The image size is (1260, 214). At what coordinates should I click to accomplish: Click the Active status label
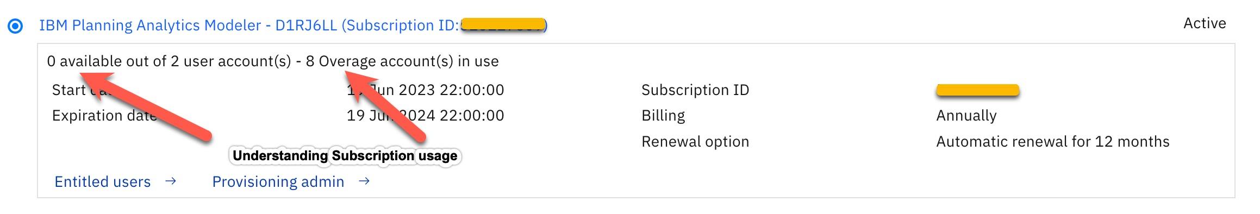click(1205, 23)
